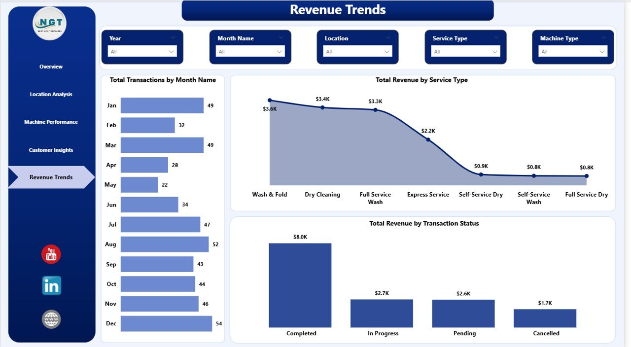
Task: Click the chevron on Service Type header
Action: [495, 38]
